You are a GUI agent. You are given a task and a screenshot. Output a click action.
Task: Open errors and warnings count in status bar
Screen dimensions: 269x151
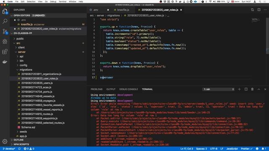coord(29,149)
